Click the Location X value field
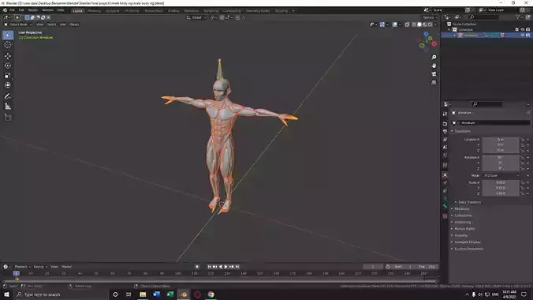533x300 pixels. (x=501, y=140)
